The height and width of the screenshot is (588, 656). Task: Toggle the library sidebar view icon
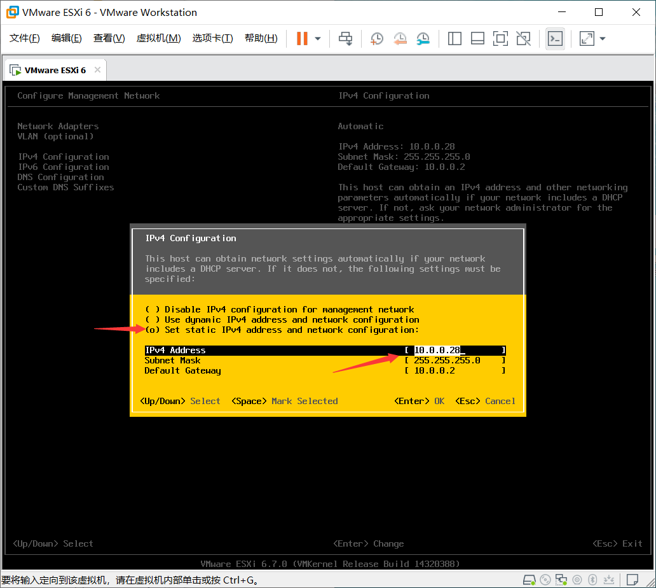click(x=454, y=39)
